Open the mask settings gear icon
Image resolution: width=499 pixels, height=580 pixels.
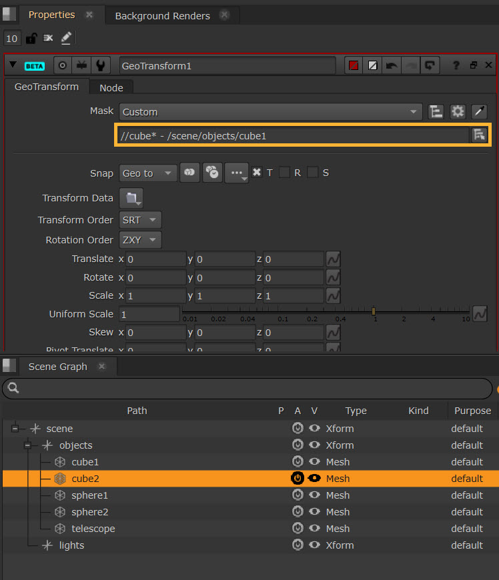tap(457, 112)
